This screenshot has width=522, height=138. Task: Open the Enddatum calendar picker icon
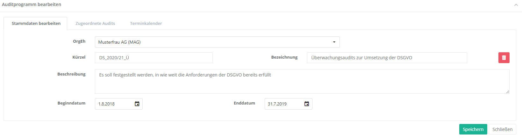coord(307,104)
